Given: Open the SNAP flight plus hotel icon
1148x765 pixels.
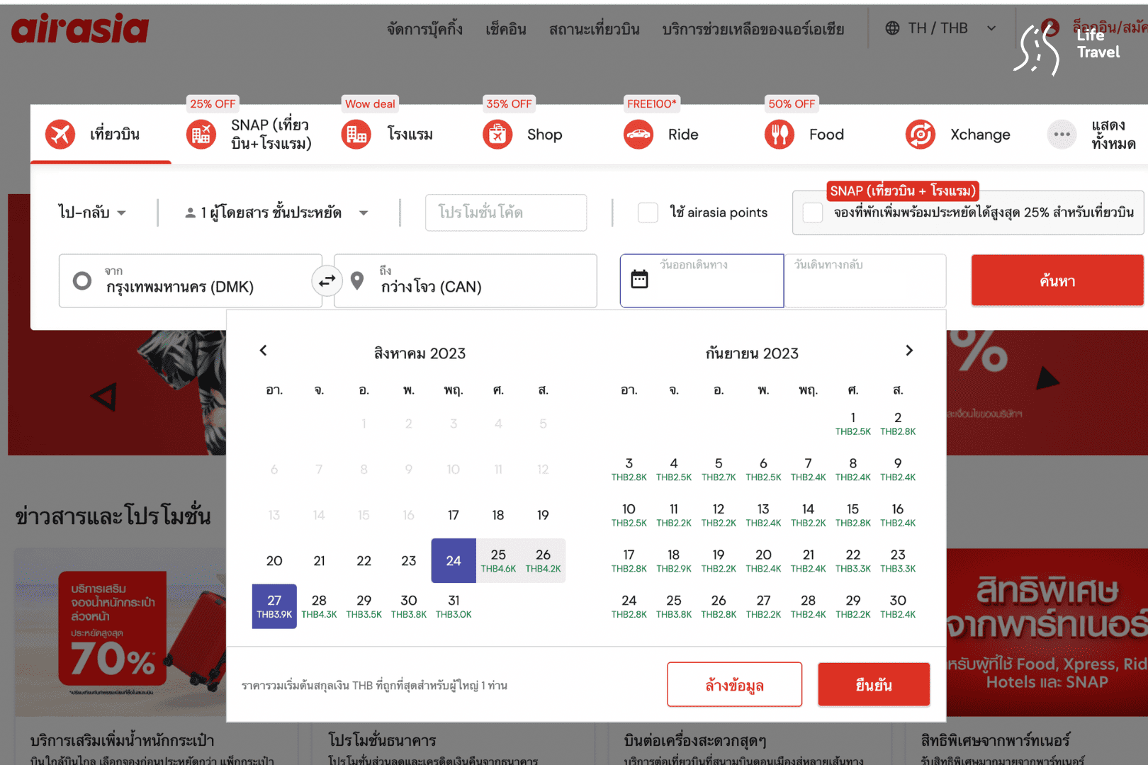Looking at the screenshot, I should (x=201, y=135).
